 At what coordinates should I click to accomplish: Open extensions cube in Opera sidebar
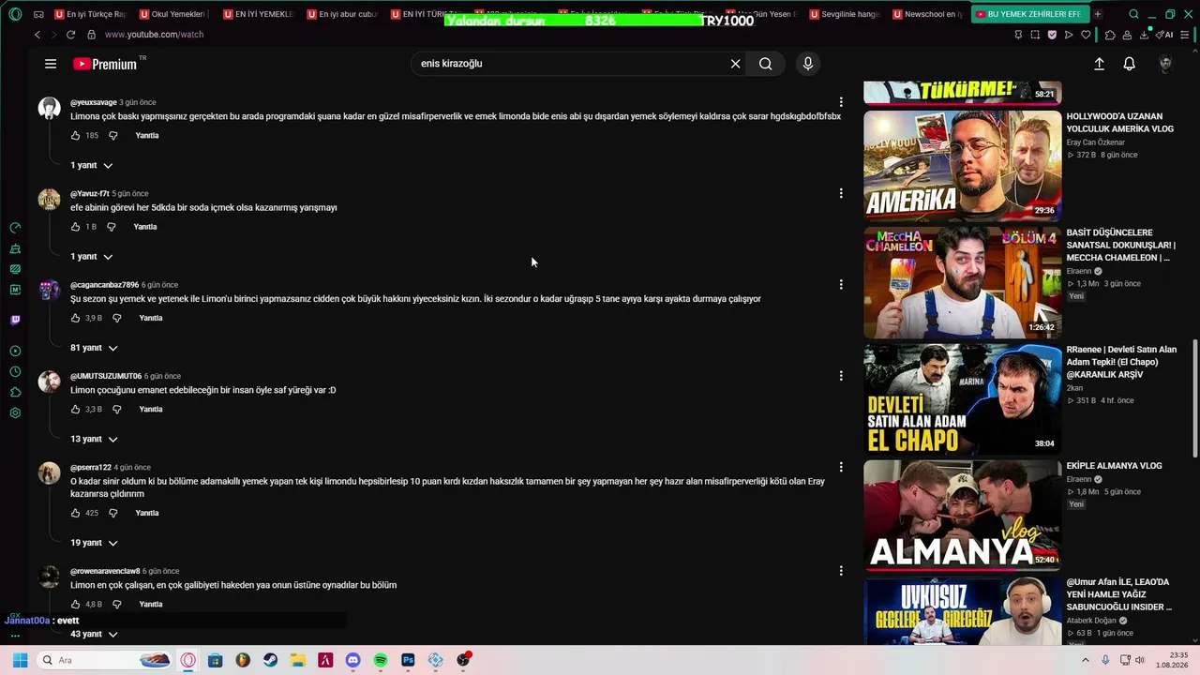point(15,392)
